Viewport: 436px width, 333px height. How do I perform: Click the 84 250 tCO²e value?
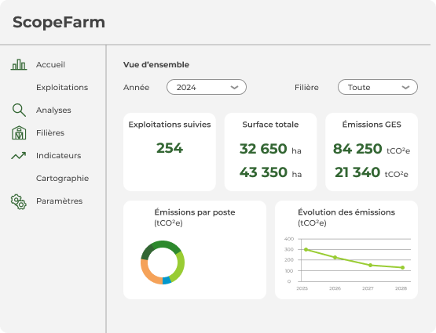(372, 149)
